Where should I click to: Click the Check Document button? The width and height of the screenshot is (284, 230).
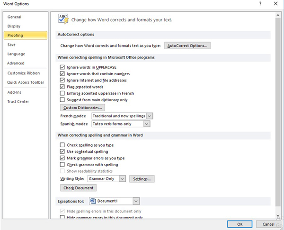(x=78, y=188)
